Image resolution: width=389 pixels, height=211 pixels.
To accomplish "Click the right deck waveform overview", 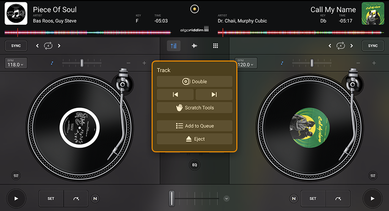I will [x=301, y=32].
